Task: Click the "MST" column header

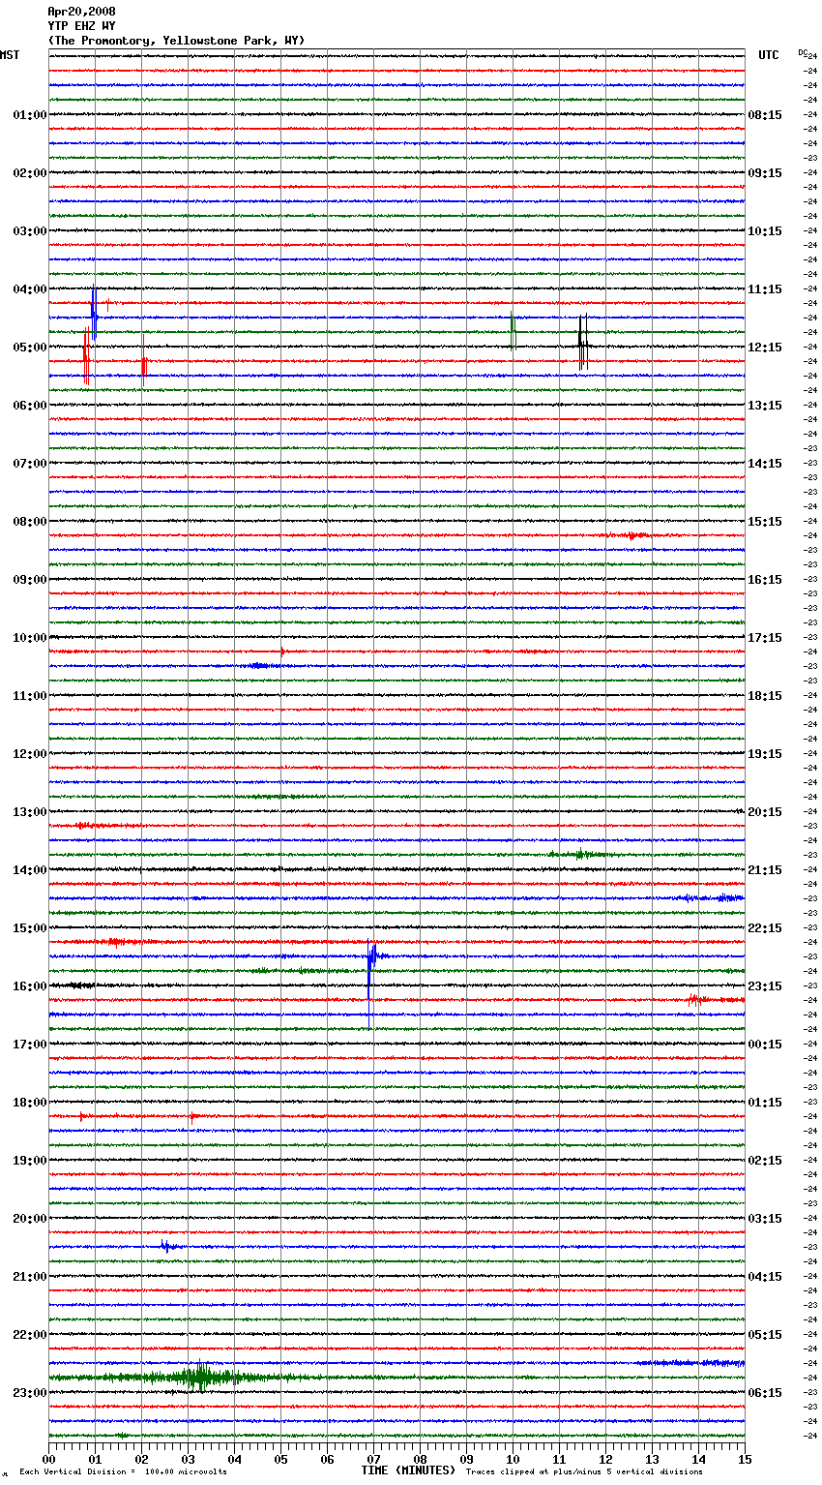Action: [10, 55]
